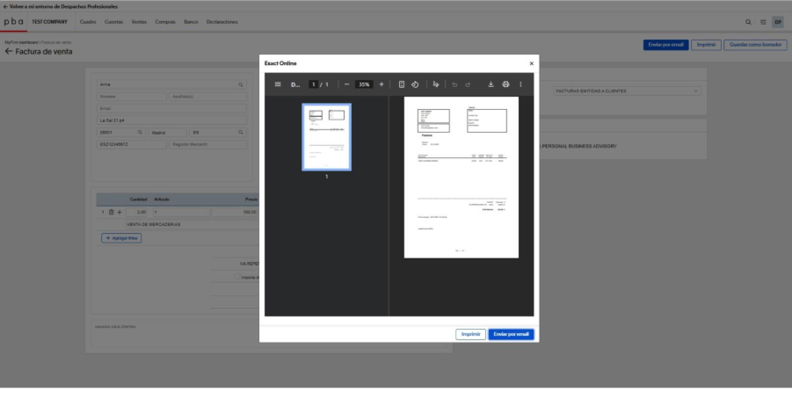The height and width of the screenshot is (414, 792).
Task: Open the PDF viewer more actions menu
Action: point(521,84)
